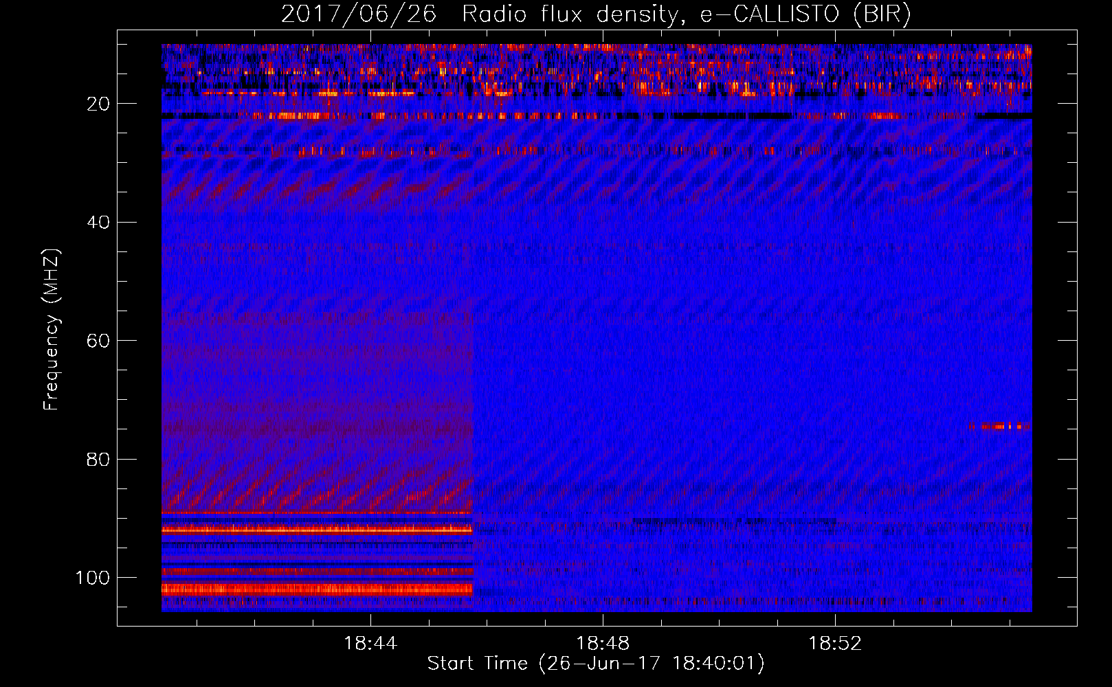Click the plot title "2017/06/26 Radio flux density, e-CALLISTO (BIR)"
This screenshot has width=1112, height=687.
coord(596,14)
